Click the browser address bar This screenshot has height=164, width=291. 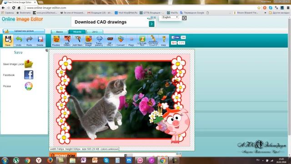(139, 8)
